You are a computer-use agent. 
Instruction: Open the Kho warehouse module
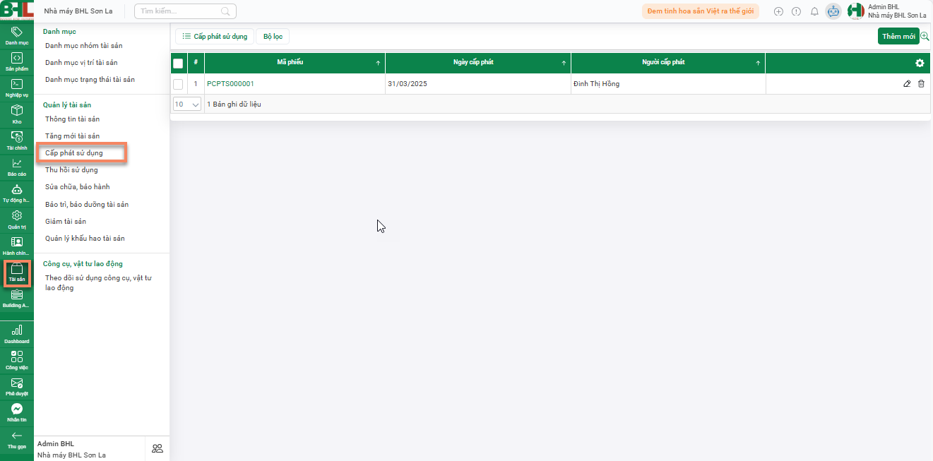pyautogui.click(x=17, y=114)
